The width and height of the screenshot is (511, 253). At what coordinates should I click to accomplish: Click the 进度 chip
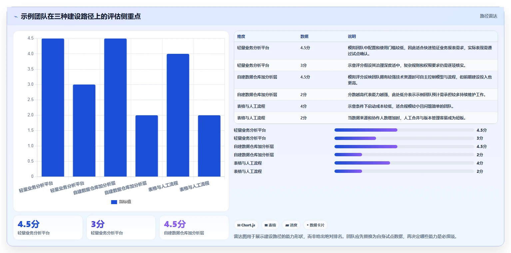point(291,225)
